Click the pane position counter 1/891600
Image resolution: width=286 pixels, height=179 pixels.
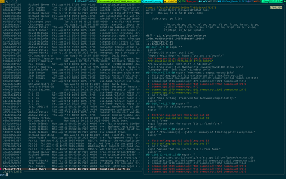tap(276, 8)
